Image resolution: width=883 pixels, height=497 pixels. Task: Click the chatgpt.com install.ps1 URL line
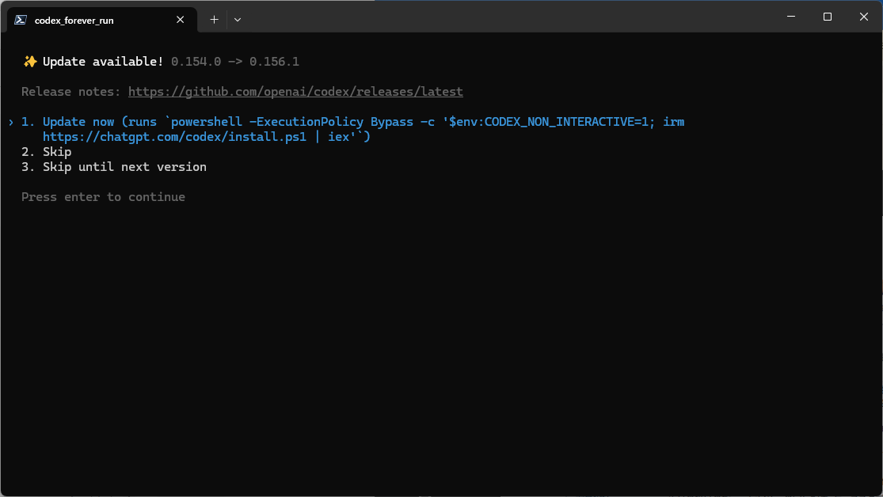coord(207,137)
